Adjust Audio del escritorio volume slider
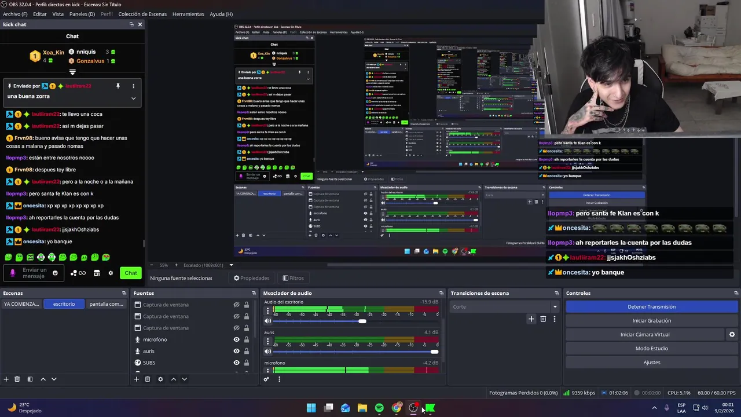741x417 pixels. (x=362, y=321)
